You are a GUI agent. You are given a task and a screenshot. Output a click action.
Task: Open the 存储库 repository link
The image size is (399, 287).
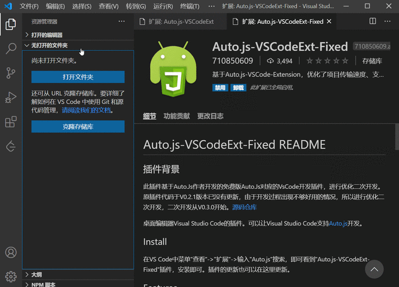[x=372, y=61]
